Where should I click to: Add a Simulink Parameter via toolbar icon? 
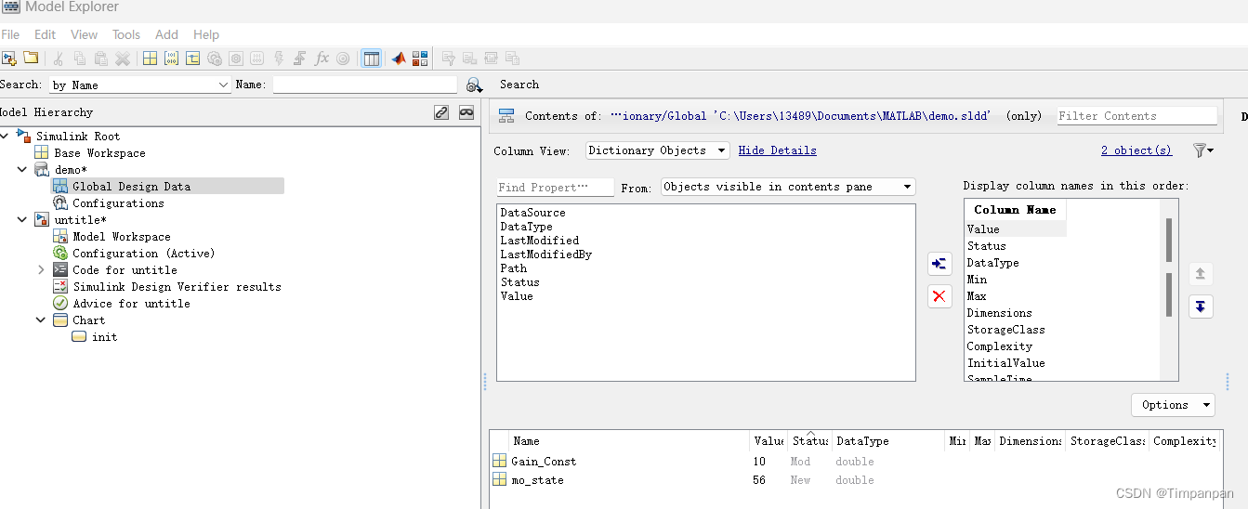pyautogui.click(x=171, y=59)
